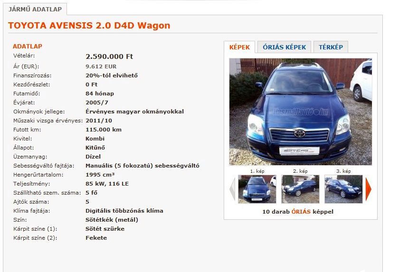Click the 20%-tól elvihető financing text
408x272 pixels.
112,75
